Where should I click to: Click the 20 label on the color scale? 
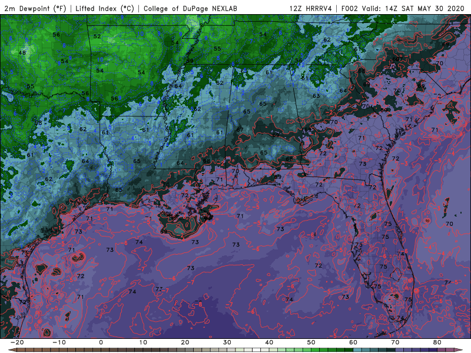pos(185,342)
